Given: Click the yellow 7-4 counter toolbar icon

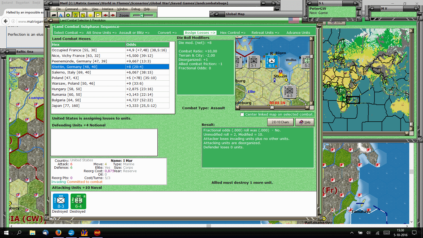Looking at the screenshot, I should point(83,15).
